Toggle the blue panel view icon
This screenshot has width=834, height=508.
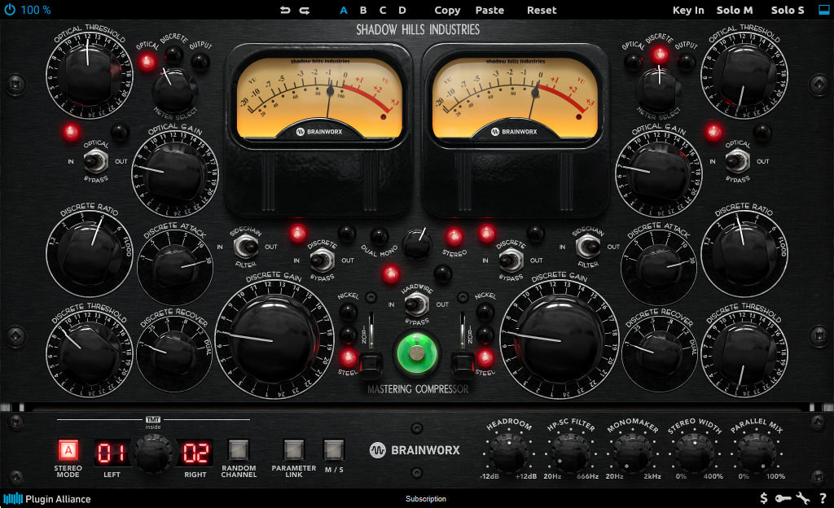[824, 10]
